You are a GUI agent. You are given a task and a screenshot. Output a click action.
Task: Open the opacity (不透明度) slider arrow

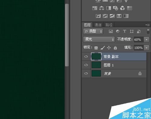pyautogui.click(x=146, y=40)
